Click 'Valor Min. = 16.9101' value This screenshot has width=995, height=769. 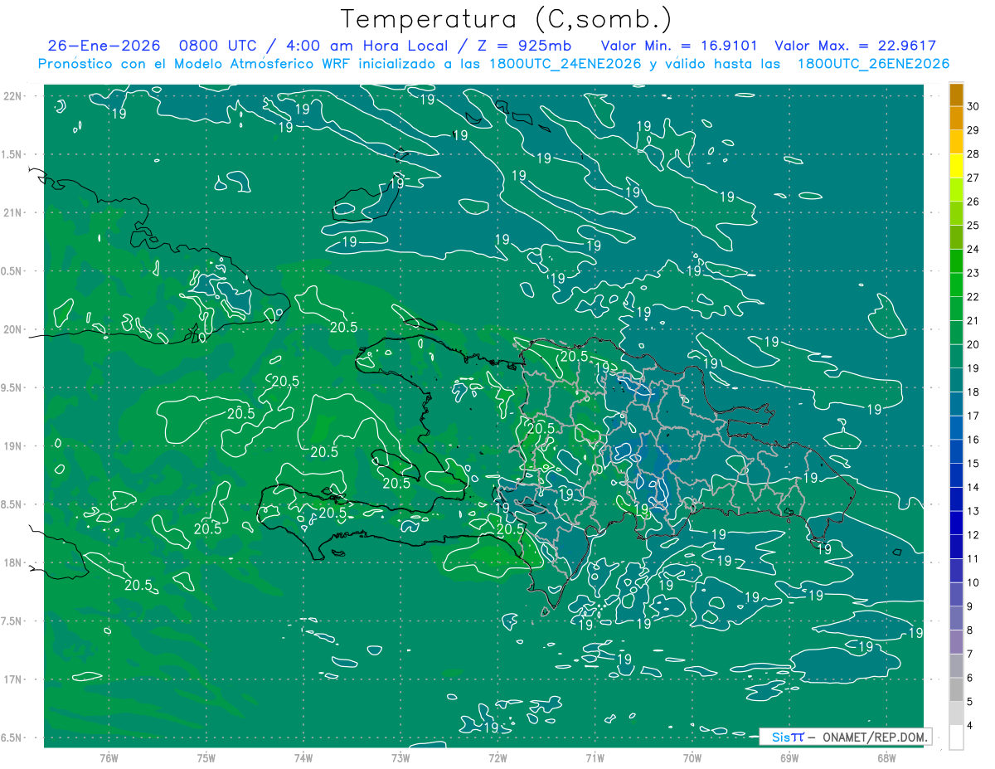[680, 46]
